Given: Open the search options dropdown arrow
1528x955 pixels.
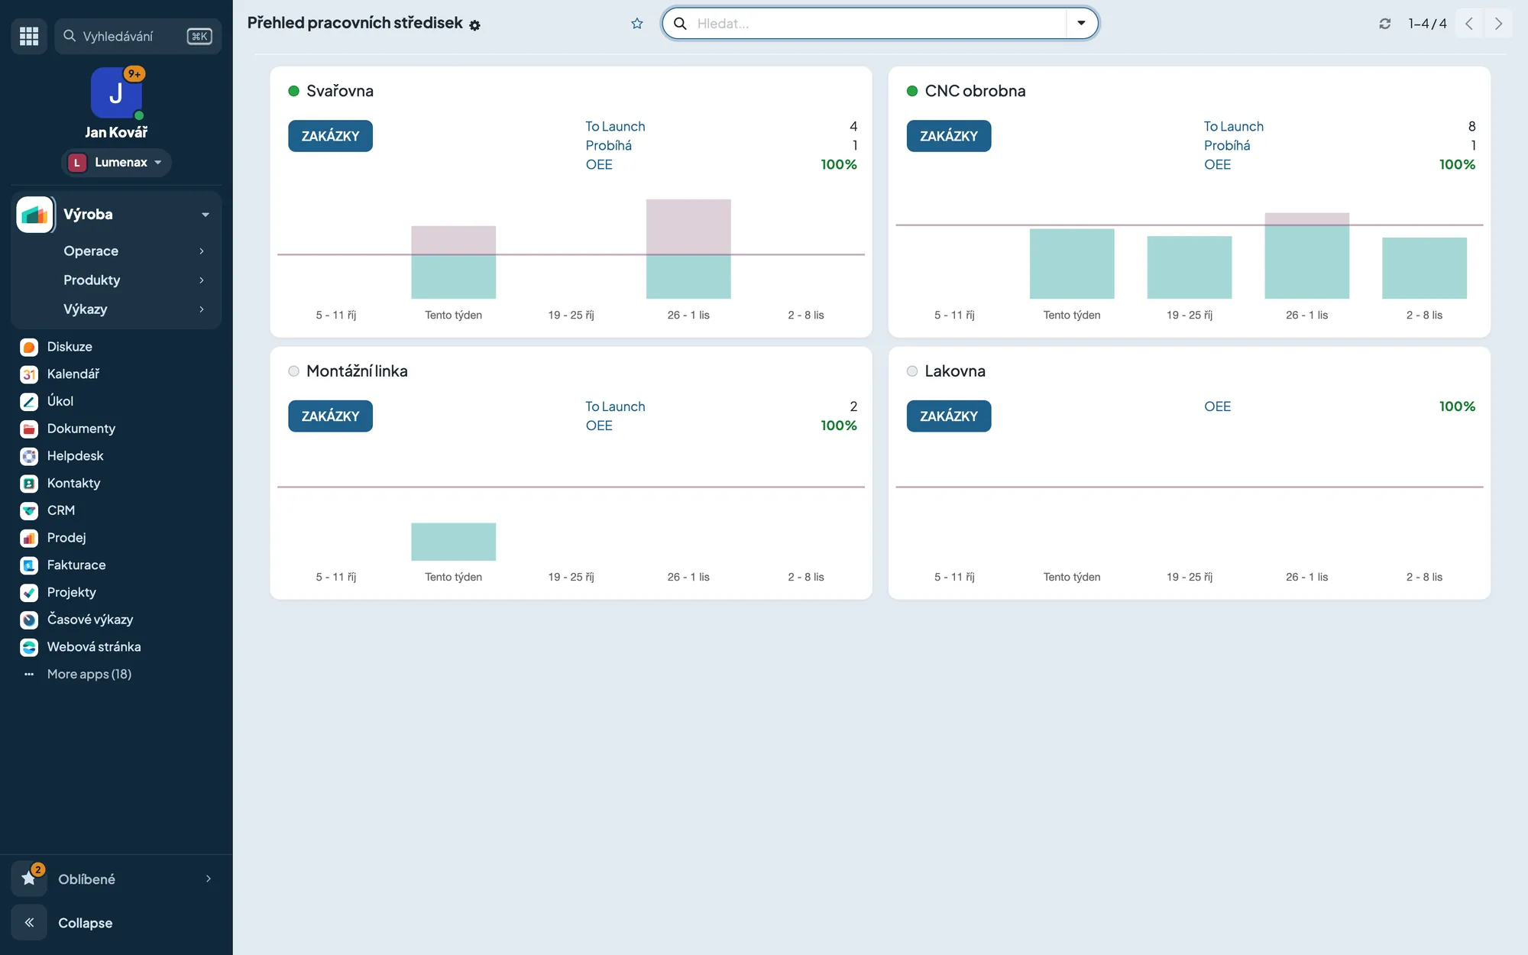Looking at the screenshot, I should (x=1081, y=24).
